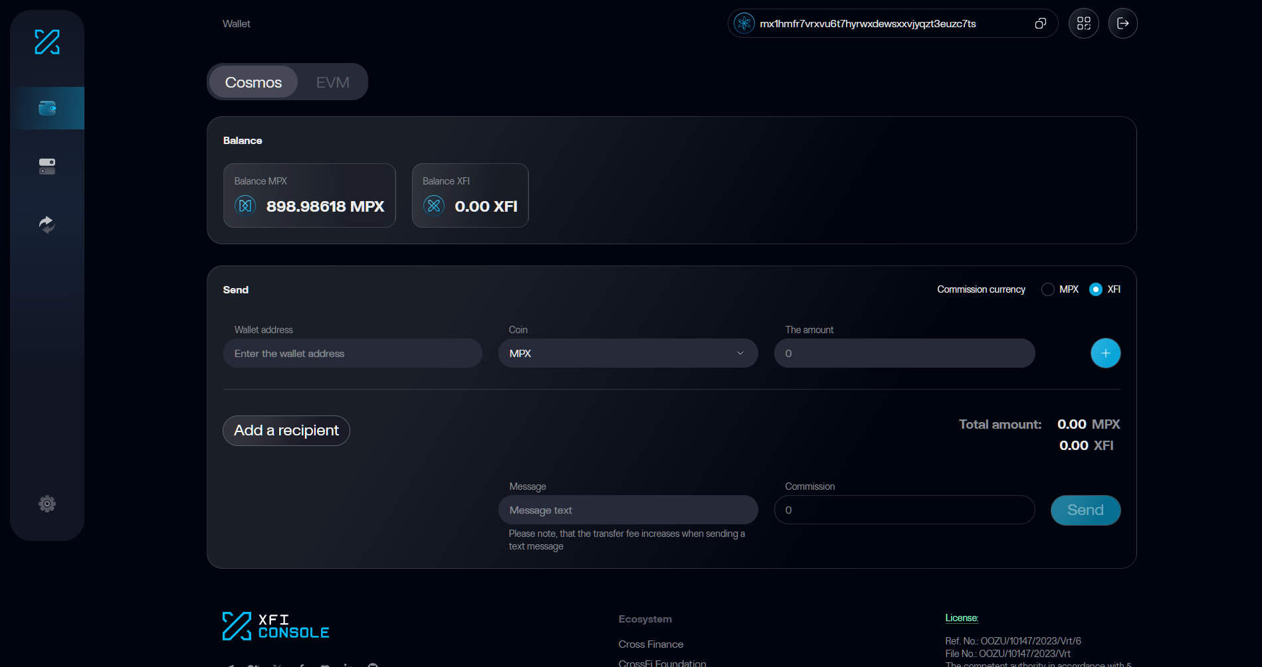Click the XFI Console logo in sidebar
The height and width of the screenshot is (667, 1262).
(47, 42)
